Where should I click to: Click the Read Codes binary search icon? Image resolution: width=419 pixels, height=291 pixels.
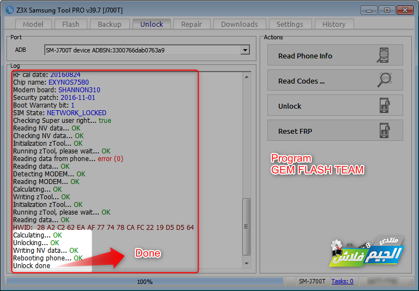(x=384, y=80)
